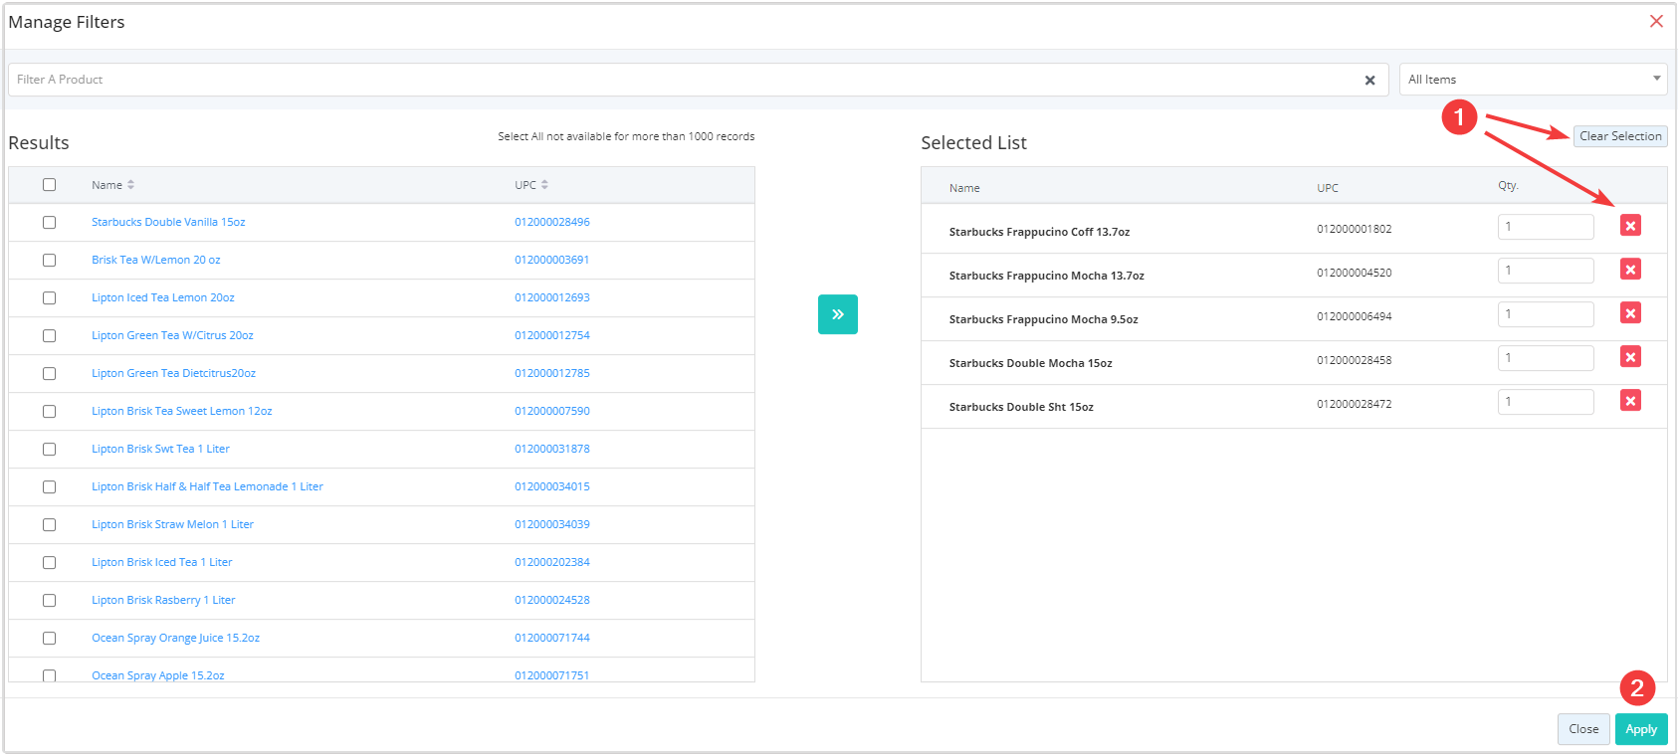Click UPC link 012000202384
The height and width of the screenshot is (756, 1678).
pos(552,563)
